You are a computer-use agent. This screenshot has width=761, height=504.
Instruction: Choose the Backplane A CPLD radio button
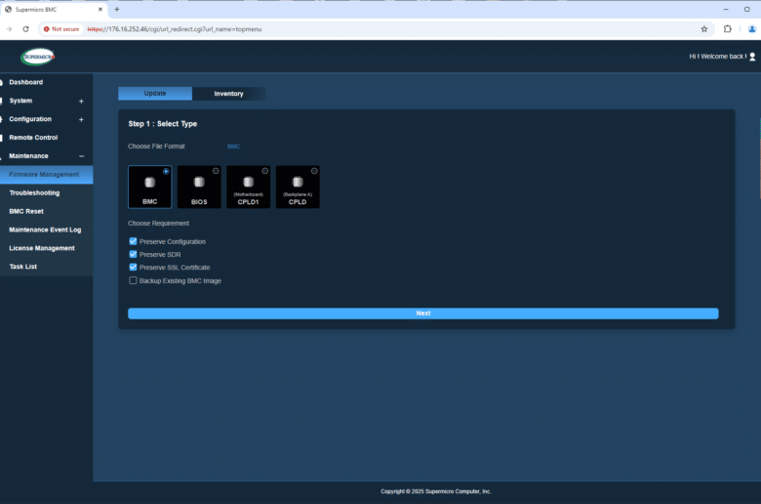(314, 171)
